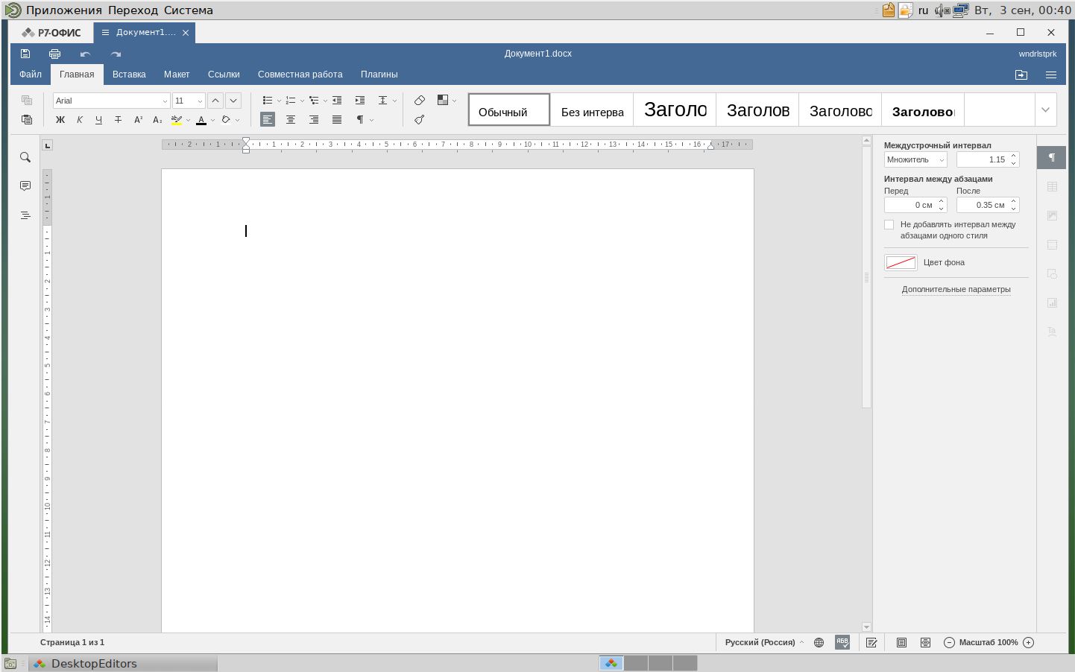Copy style with paintbrush icon
Screen dimensions: 1075x672
[420, 119]
